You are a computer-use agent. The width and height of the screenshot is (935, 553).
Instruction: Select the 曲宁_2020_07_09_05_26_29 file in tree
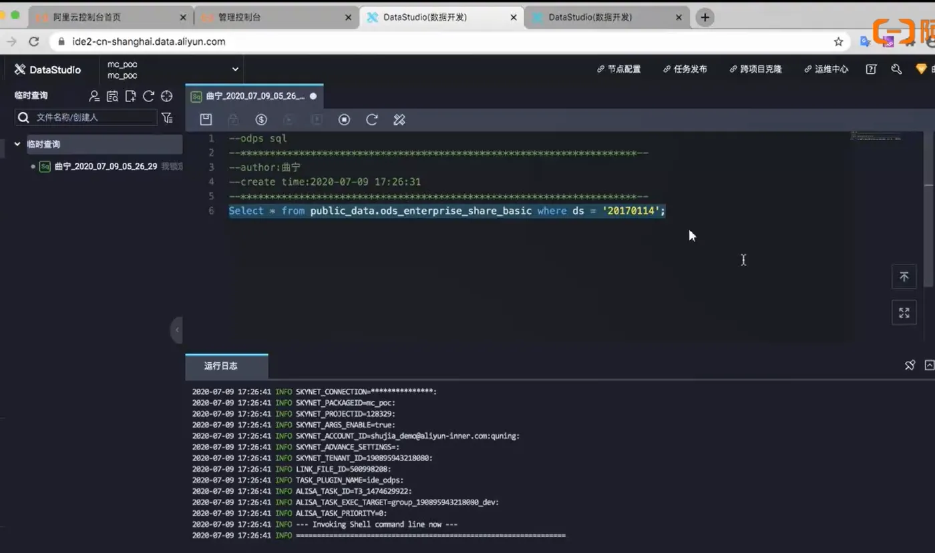106,166
